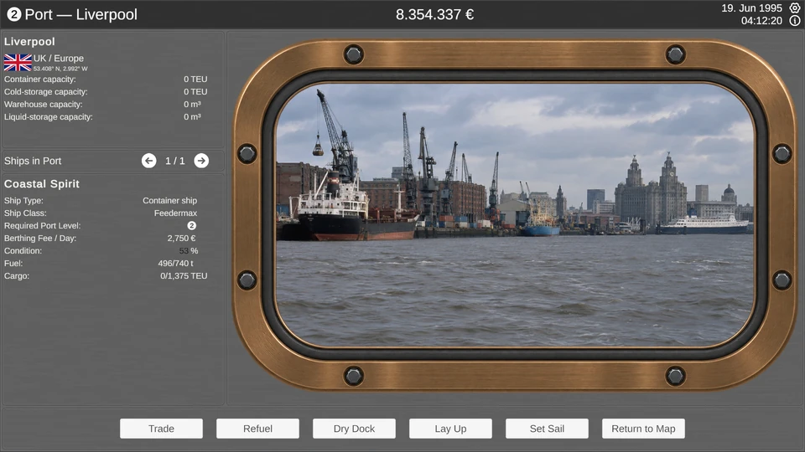Click the Set Sail button
Viewport: 805px width, 452px height.
point(547,429)
